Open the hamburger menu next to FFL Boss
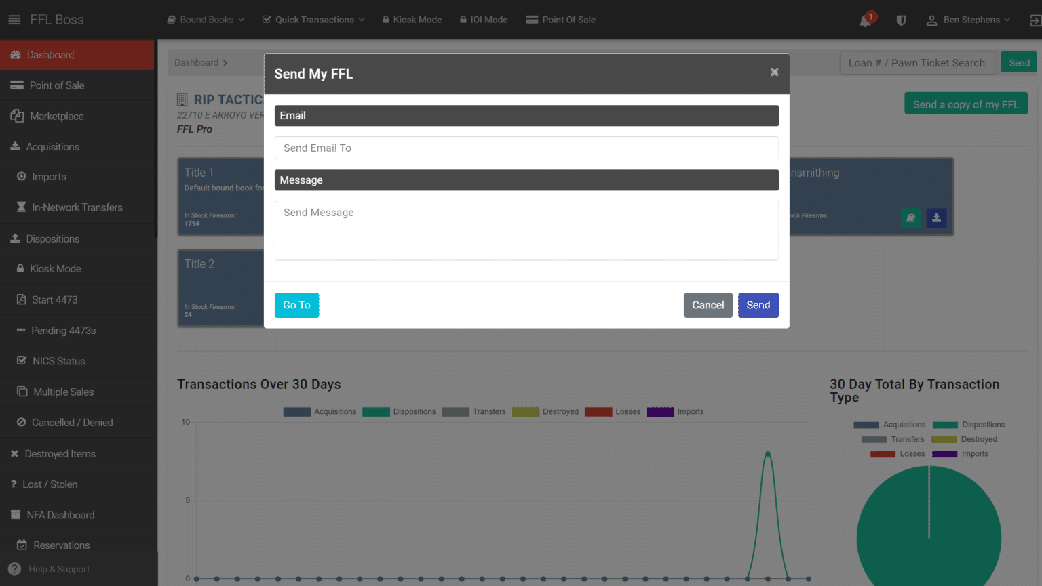The height and width of the screenshot is (586, 1042). (14, 19)
